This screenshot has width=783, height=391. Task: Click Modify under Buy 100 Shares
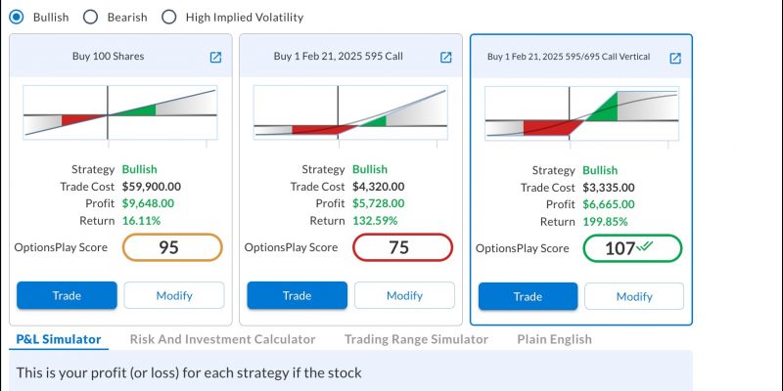(x=174, y=296)
